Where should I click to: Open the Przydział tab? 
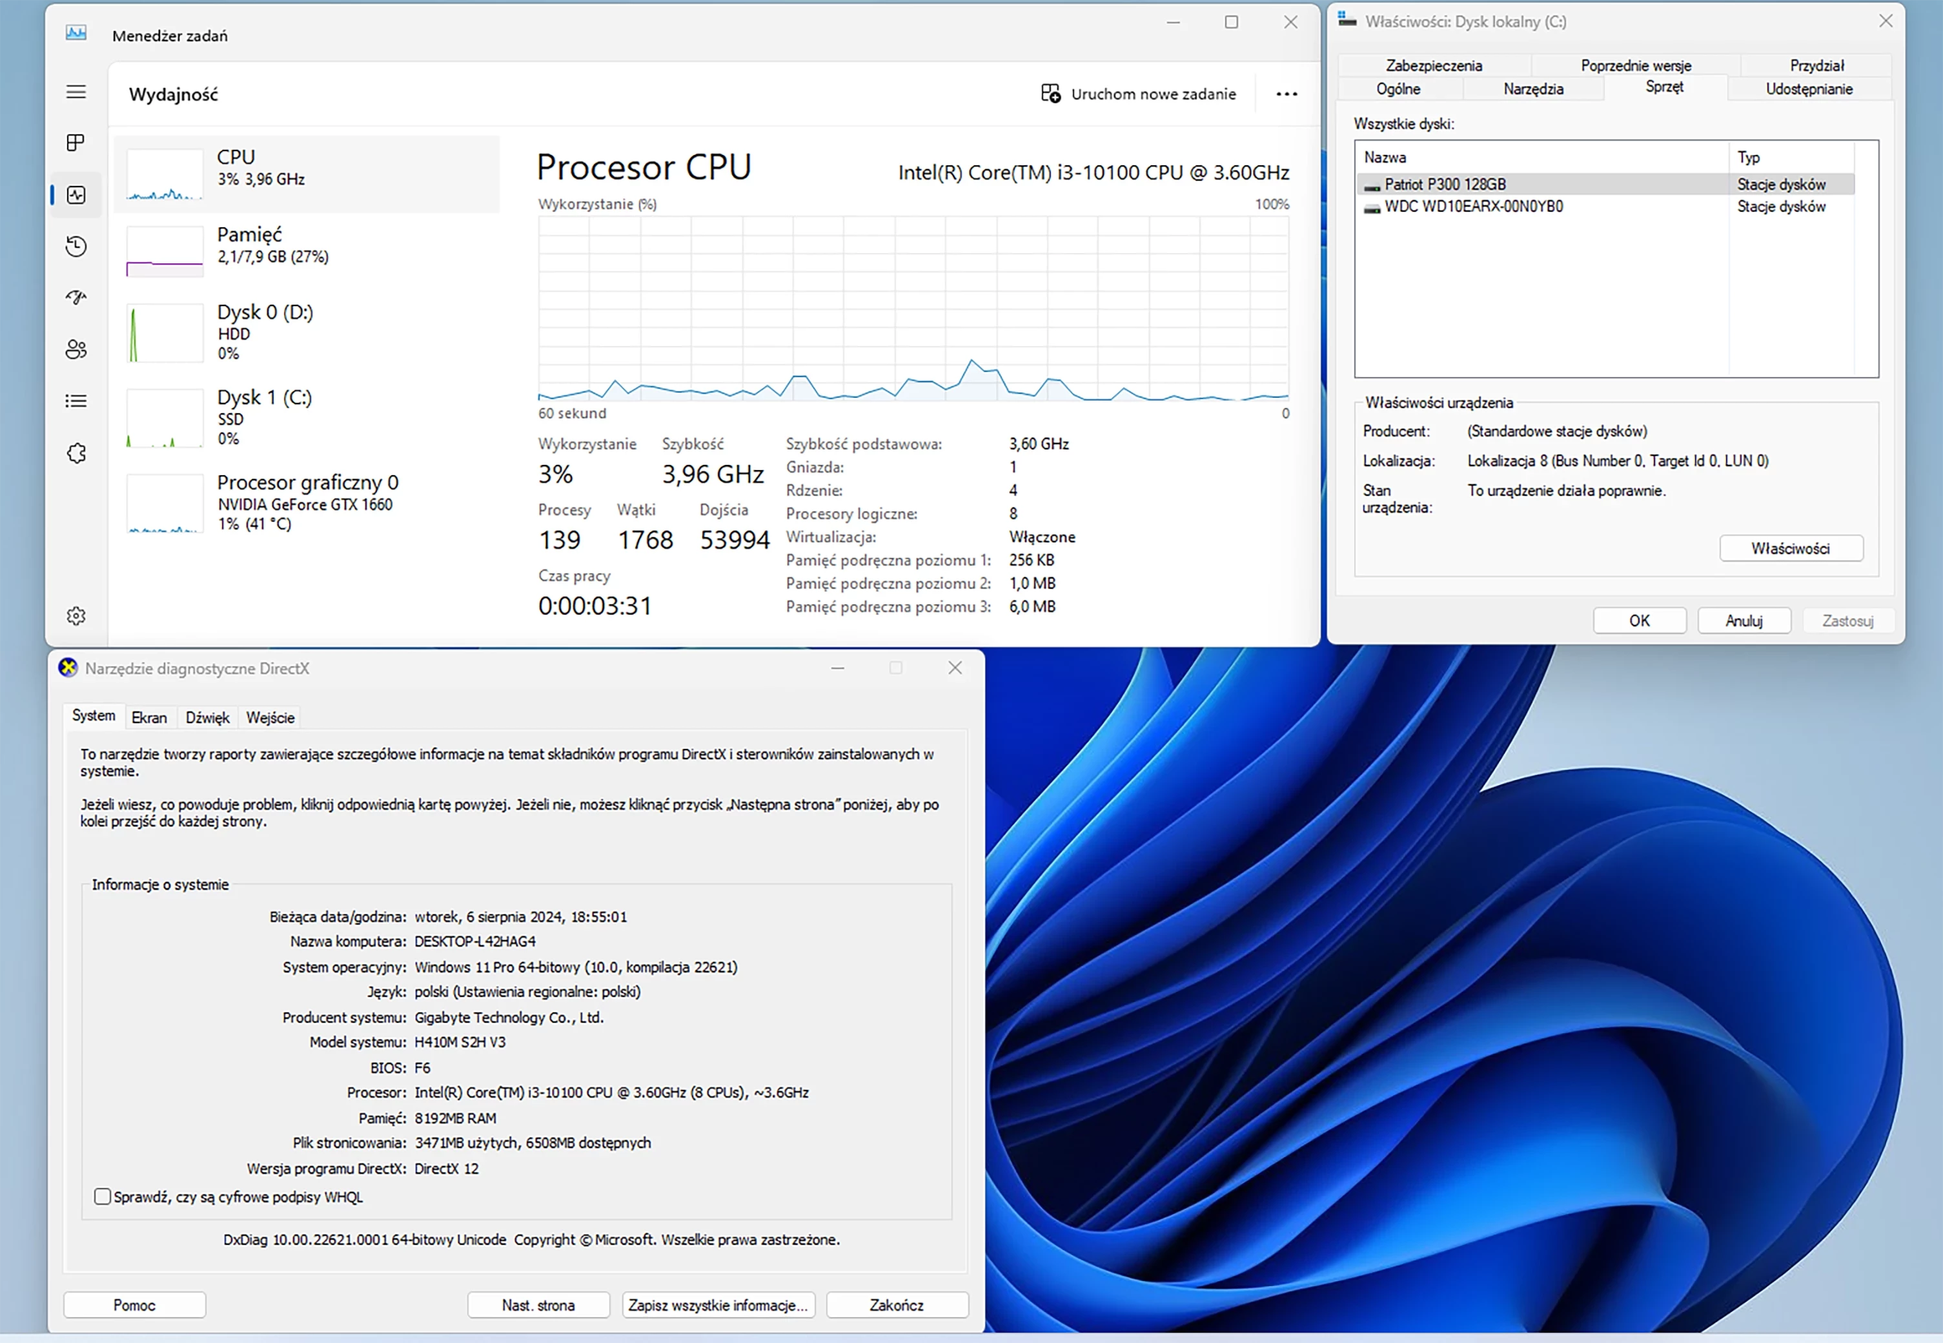[1816, 66]
